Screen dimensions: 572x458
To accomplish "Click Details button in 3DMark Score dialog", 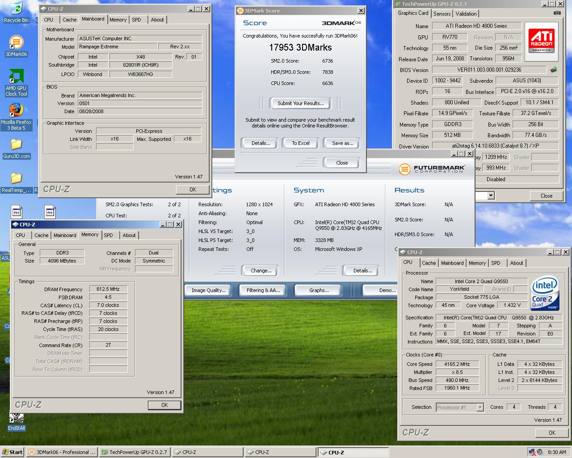I will pos(261,143).
